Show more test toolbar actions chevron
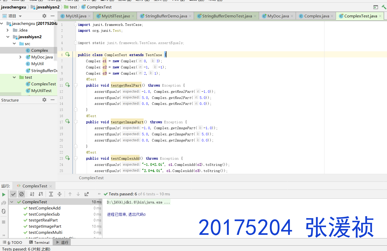387x251 pixels. 99,194
